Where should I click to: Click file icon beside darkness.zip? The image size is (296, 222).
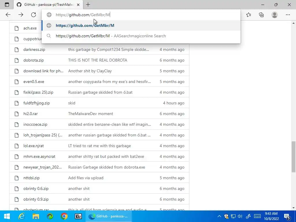16,49
